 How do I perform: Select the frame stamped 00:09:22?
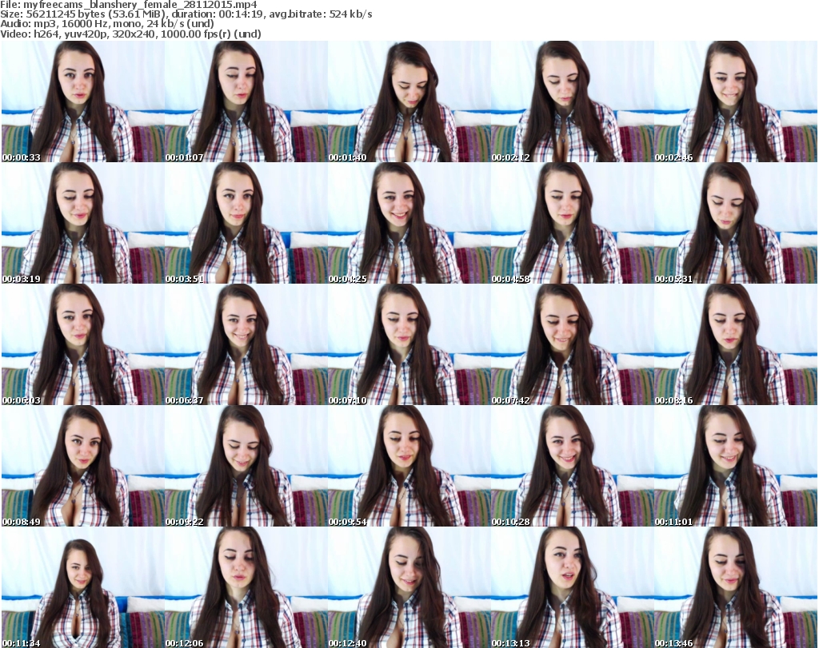pos(246,466)
